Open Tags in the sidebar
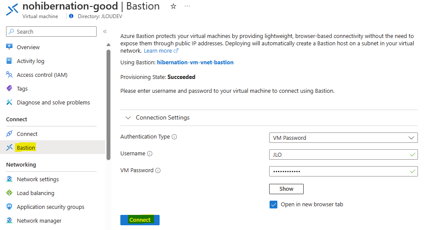Image resolution: width=424 pixels, height=230 pixels. (x=22, y=88)
